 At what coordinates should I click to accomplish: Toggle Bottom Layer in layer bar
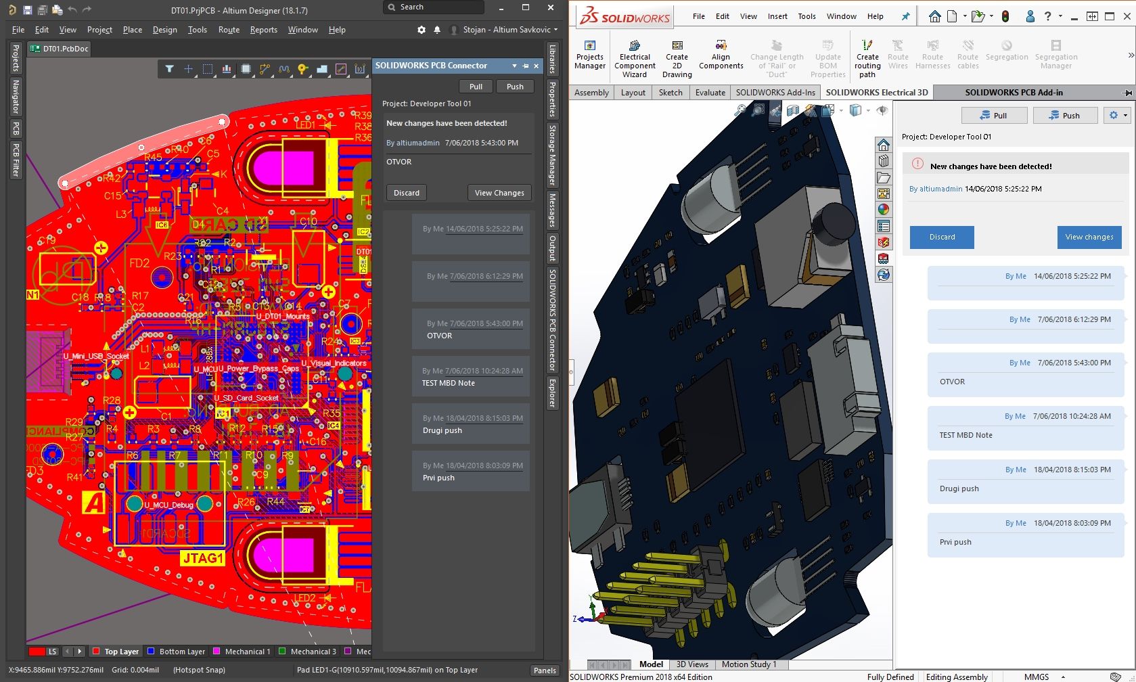(x=177, y=652)
